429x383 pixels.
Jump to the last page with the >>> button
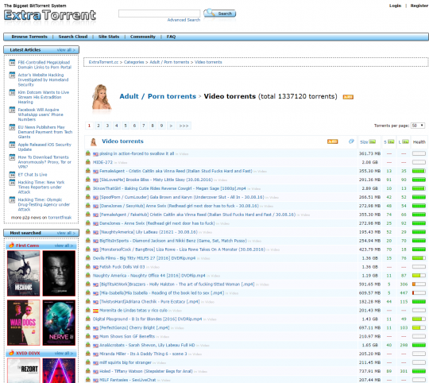click(x=184, y=126)
